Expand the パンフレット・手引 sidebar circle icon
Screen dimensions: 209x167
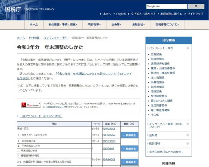point(187,48)
